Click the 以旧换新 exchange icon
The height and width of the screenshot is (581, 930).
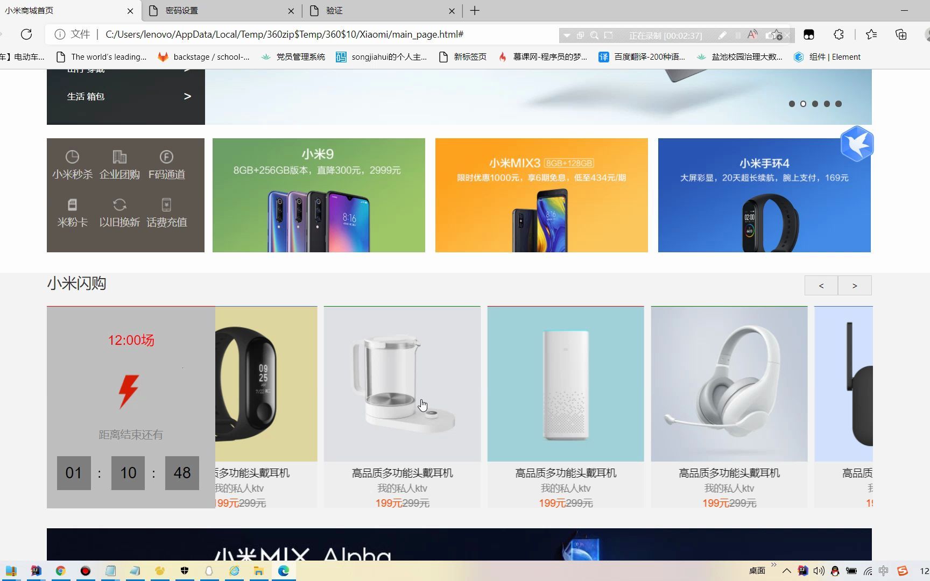point(119,204)
